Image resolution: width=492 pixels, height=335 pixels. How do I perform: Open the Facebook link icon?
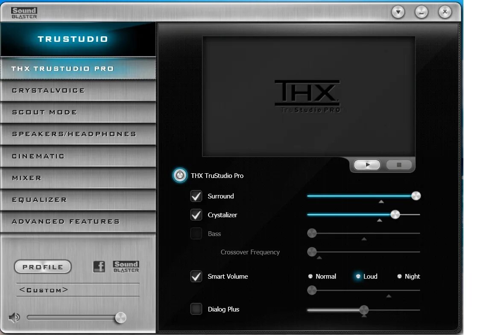pos(99,267)
